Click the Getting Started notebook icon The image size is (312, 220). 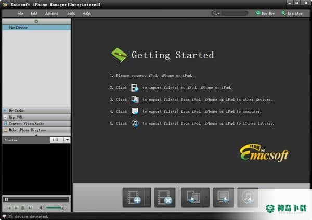click(x=119, y=55)
